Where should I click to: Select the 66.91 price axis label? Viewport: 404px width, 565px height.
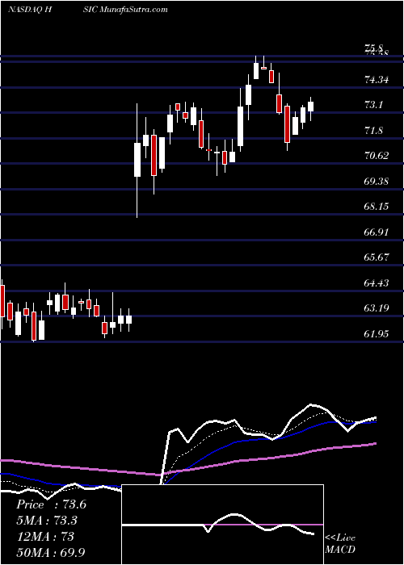pyautogui.click(x=377, y=232)
